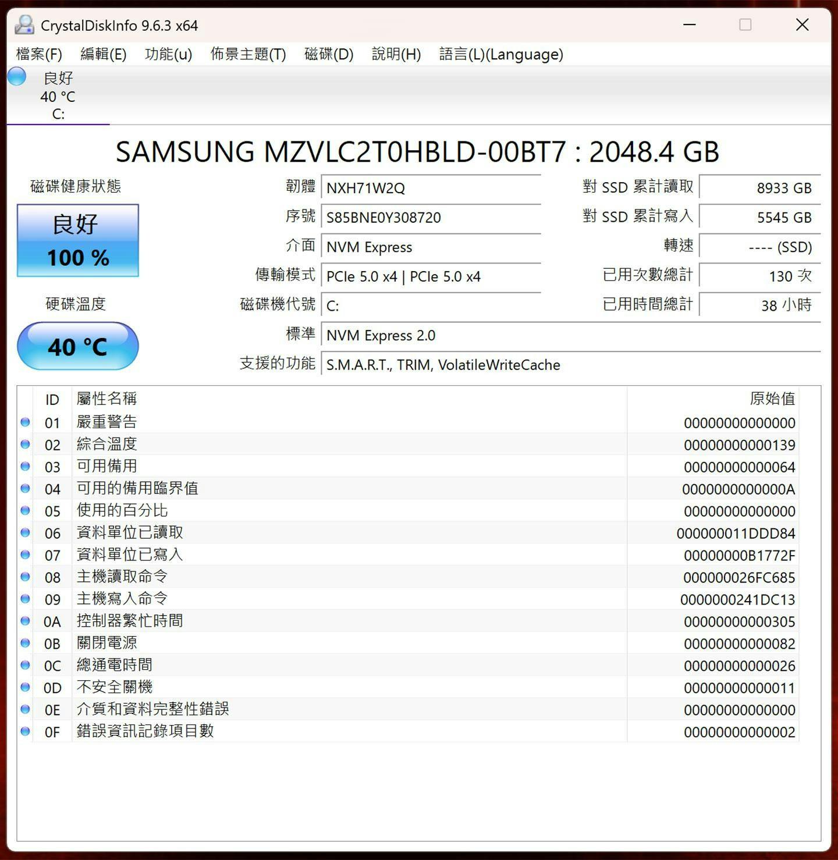
Task: Click the 良好 100 % health status button
Action: tap(78, 240)
